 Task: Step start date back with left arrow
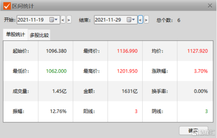coord(63,20)
